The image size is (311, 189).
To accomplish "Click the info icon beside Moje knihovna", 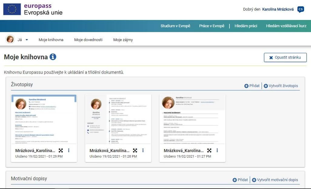I will pyautogui.click(x=53, y=57).
